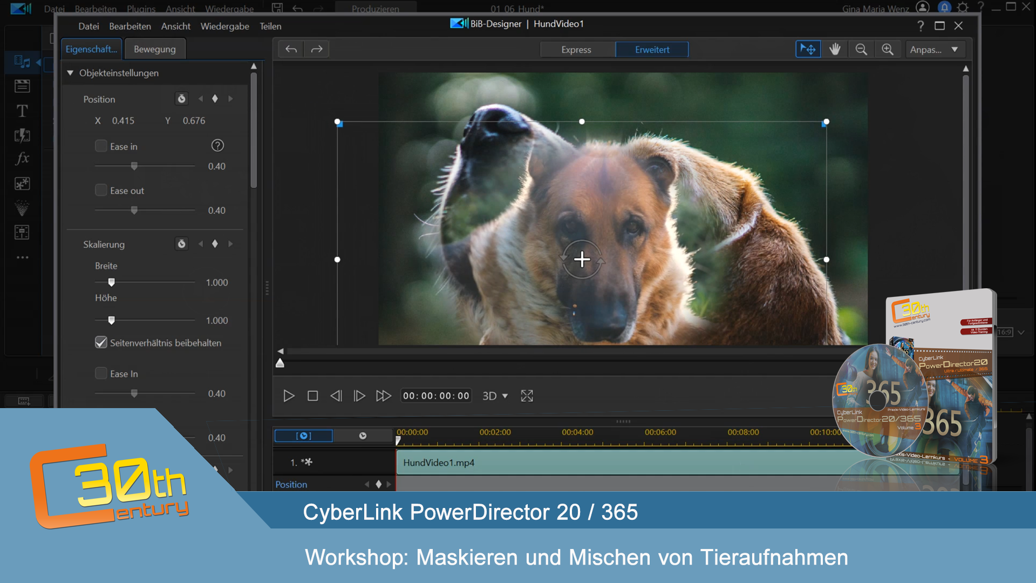Open the 3D mode dropdown
This screenshot has width=1036, height=583.
point(494,396)
